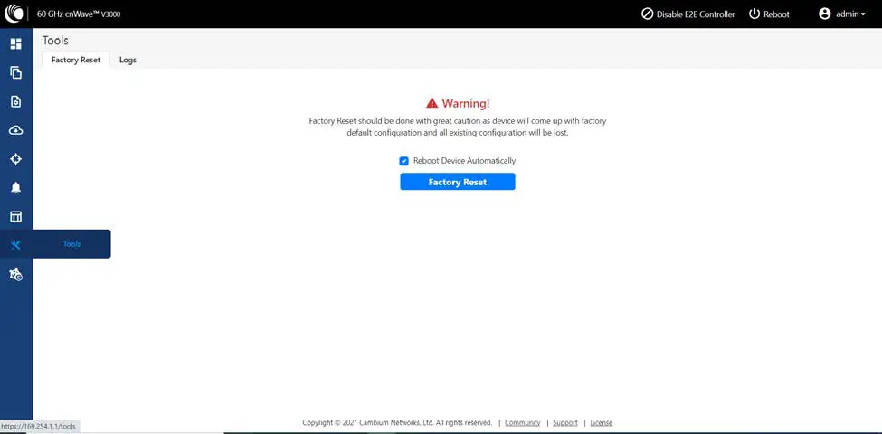Click Disable E2E Controller text
This screenshot has height=434, width=882.
pos(696,14)
